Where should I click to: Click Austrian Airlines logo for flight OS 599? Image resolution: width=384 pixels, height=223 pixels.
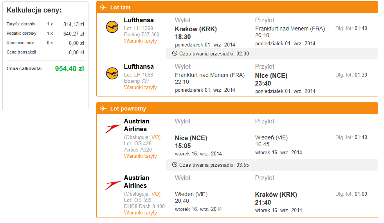[x=113, y=186]
